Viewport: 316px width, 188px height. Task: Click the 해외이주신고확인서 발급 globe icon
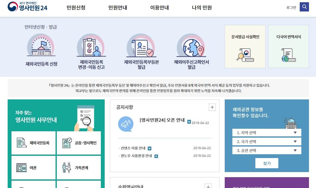click(192, 45)
